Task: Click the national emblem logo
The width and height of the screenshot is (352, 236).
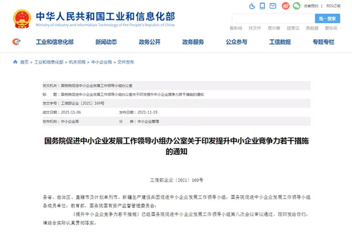Action: pyautogui.click(x=22, y=19)
